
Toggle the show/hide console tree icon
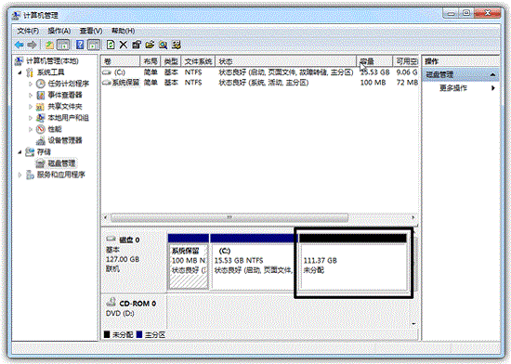(63, 45)
